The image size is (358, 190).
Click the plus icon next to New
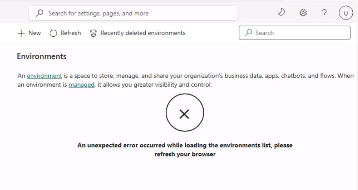point(21,33)
